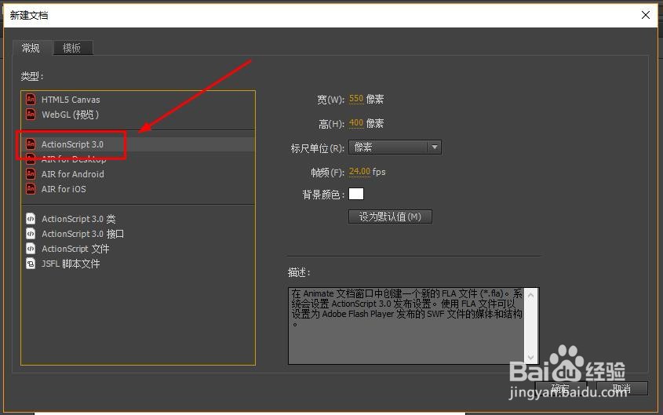Viewport: 663px width, 415px height.
Task: Choose ActionScript 文件 entry
Action: [138, 249]
